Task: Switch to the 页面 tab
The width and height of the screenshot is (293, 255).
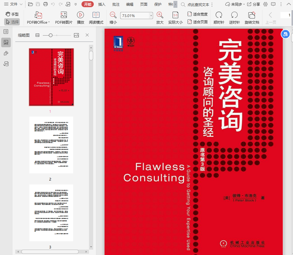Action: (144, 4)
